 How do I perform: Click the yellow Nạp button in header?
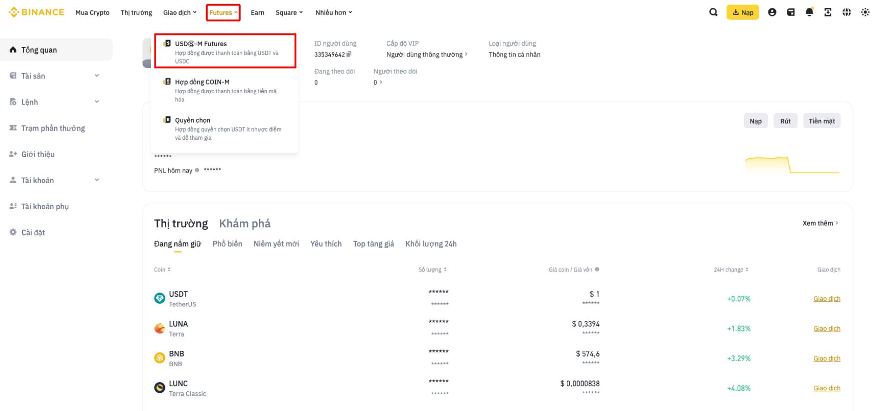click(x=743, y=12)
